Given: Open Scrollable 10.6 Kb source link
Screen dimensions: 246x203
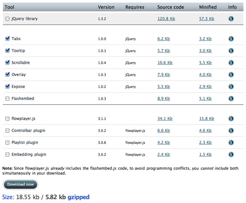Looking at the screenshot, I should 165,63.
